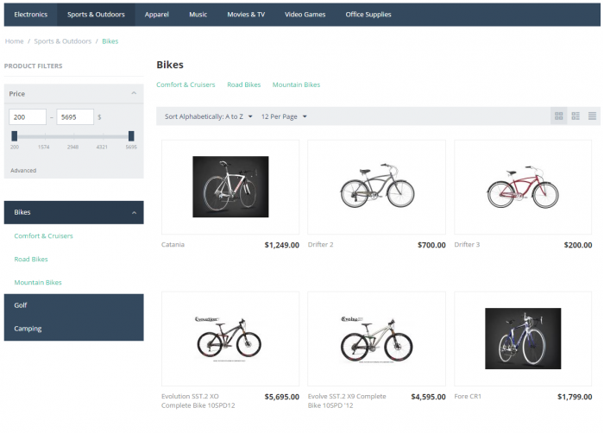Open the Catania bike image
Viewport: 604px width, 433px height.
click(230, 187)
